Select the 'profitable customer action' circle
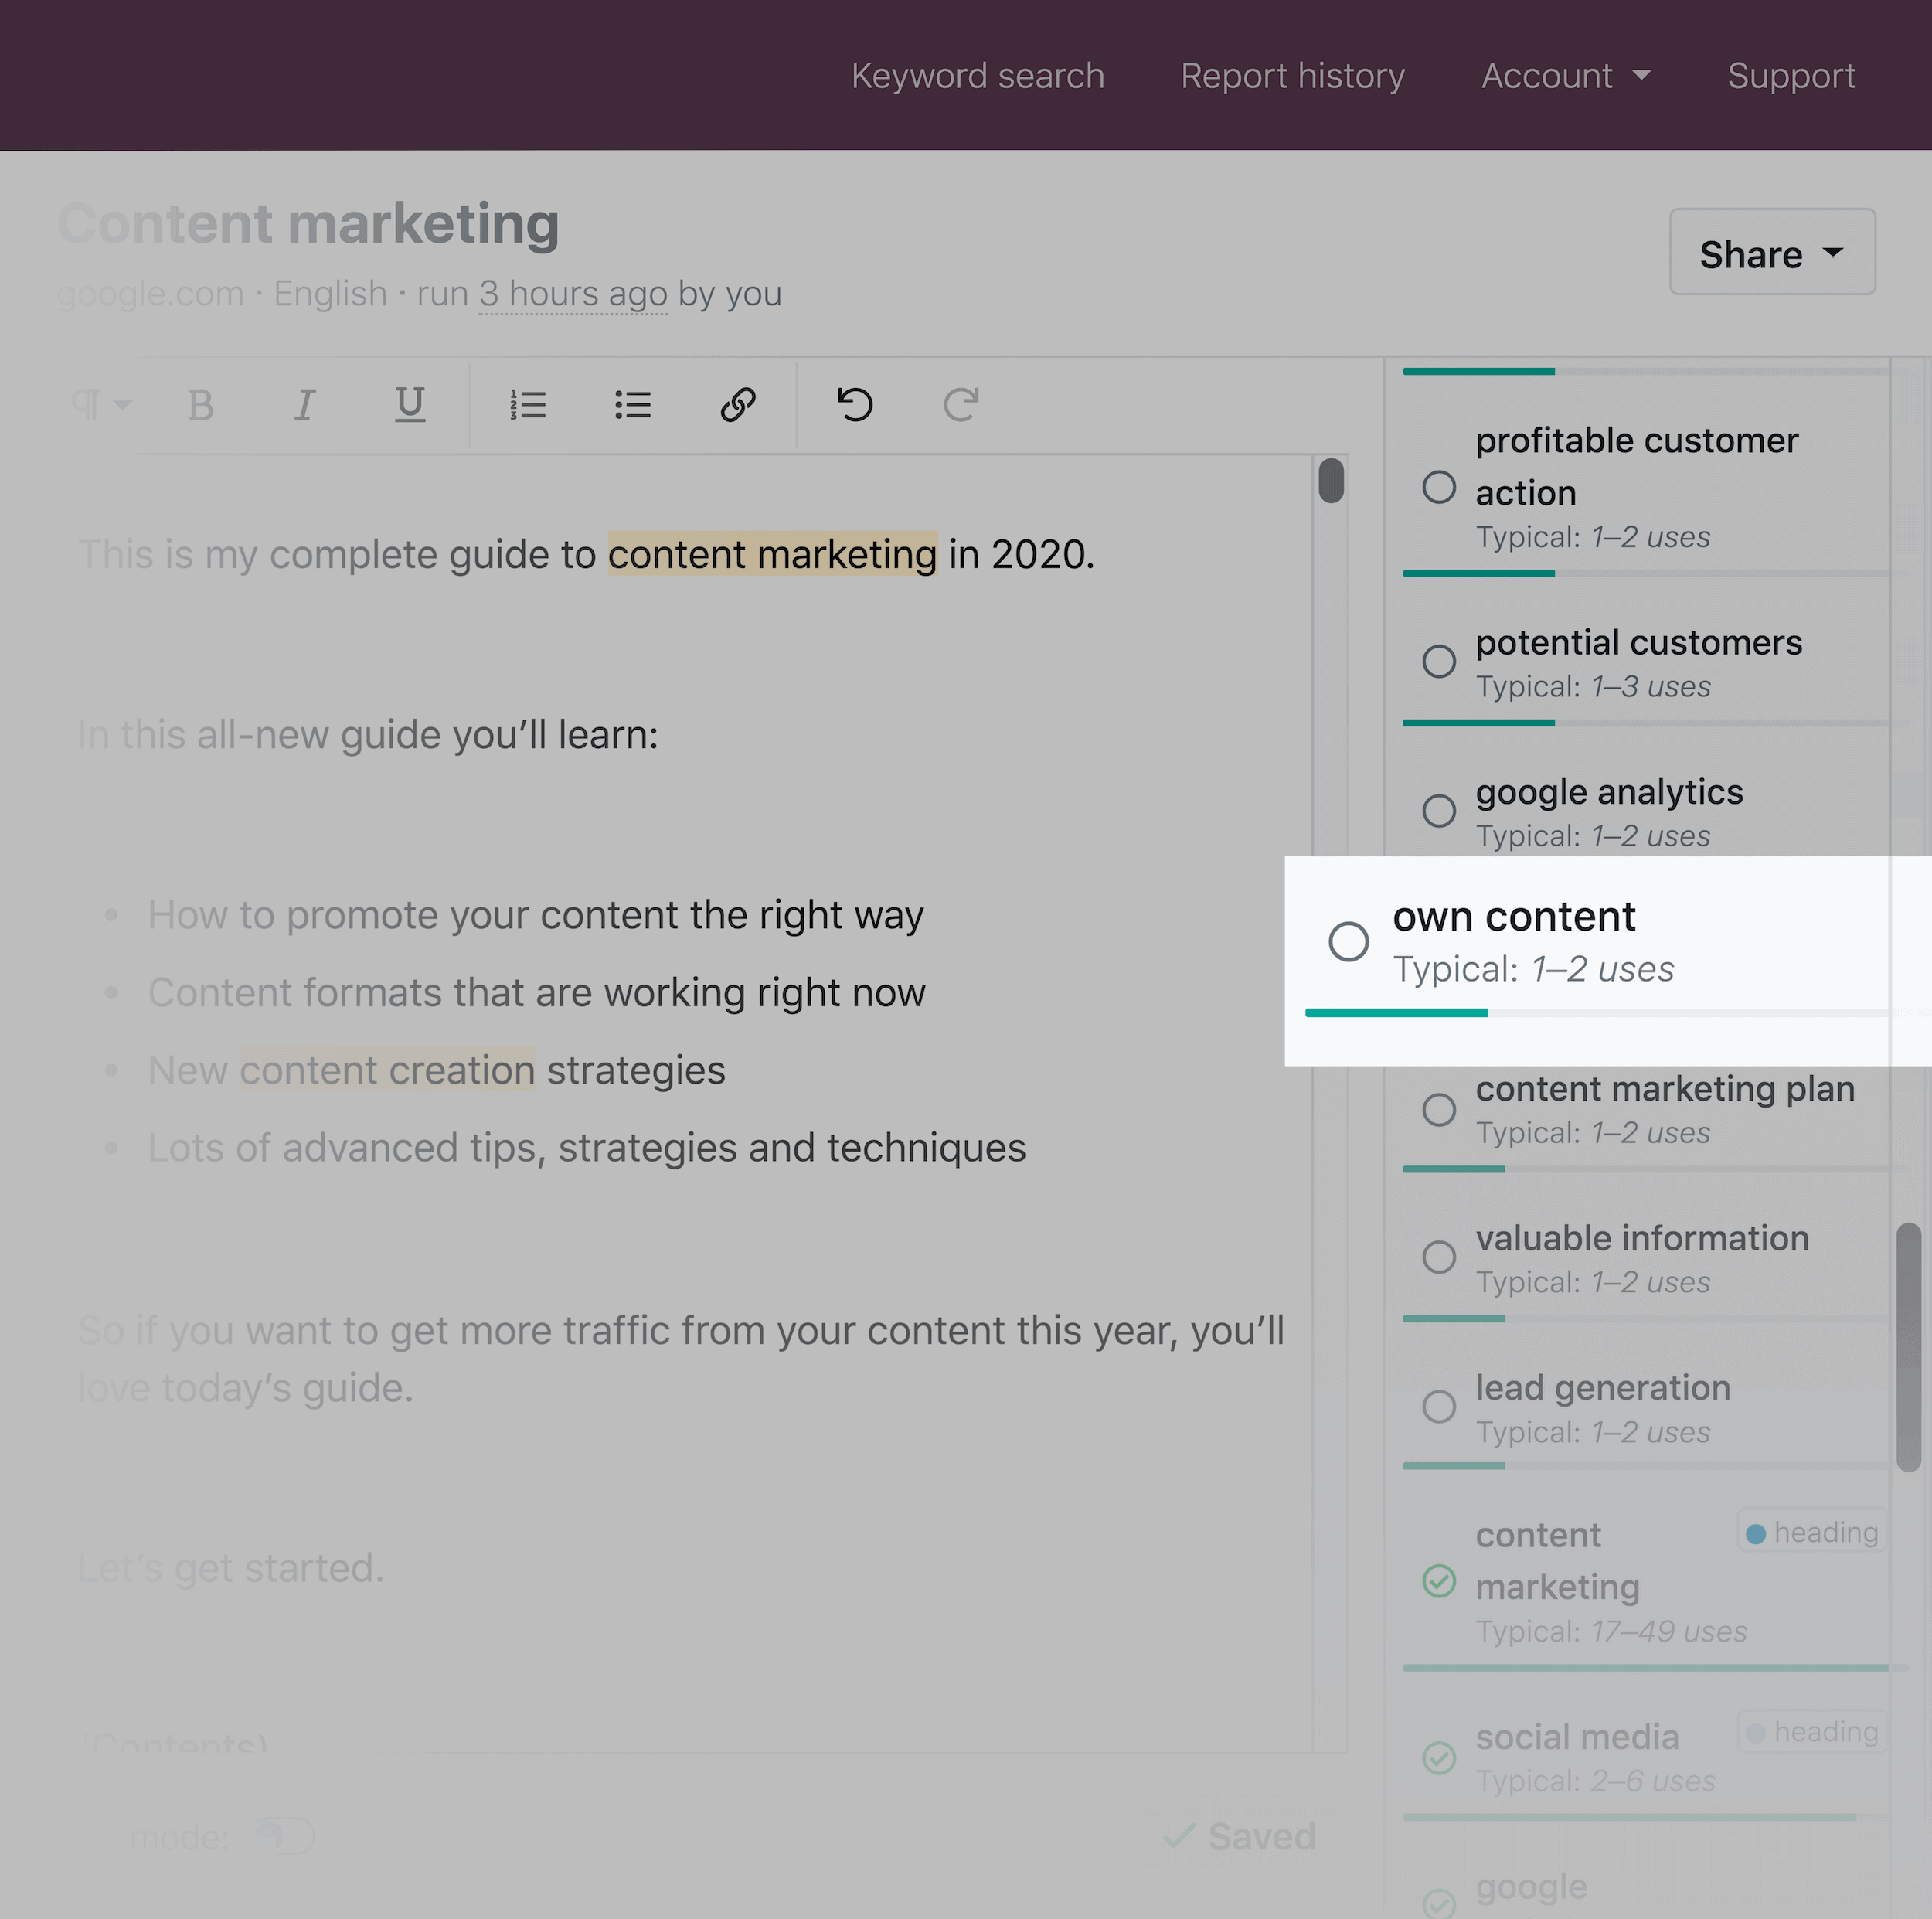The width and height of the screenshot is (1932, 1919). [x=1439, y=487]
